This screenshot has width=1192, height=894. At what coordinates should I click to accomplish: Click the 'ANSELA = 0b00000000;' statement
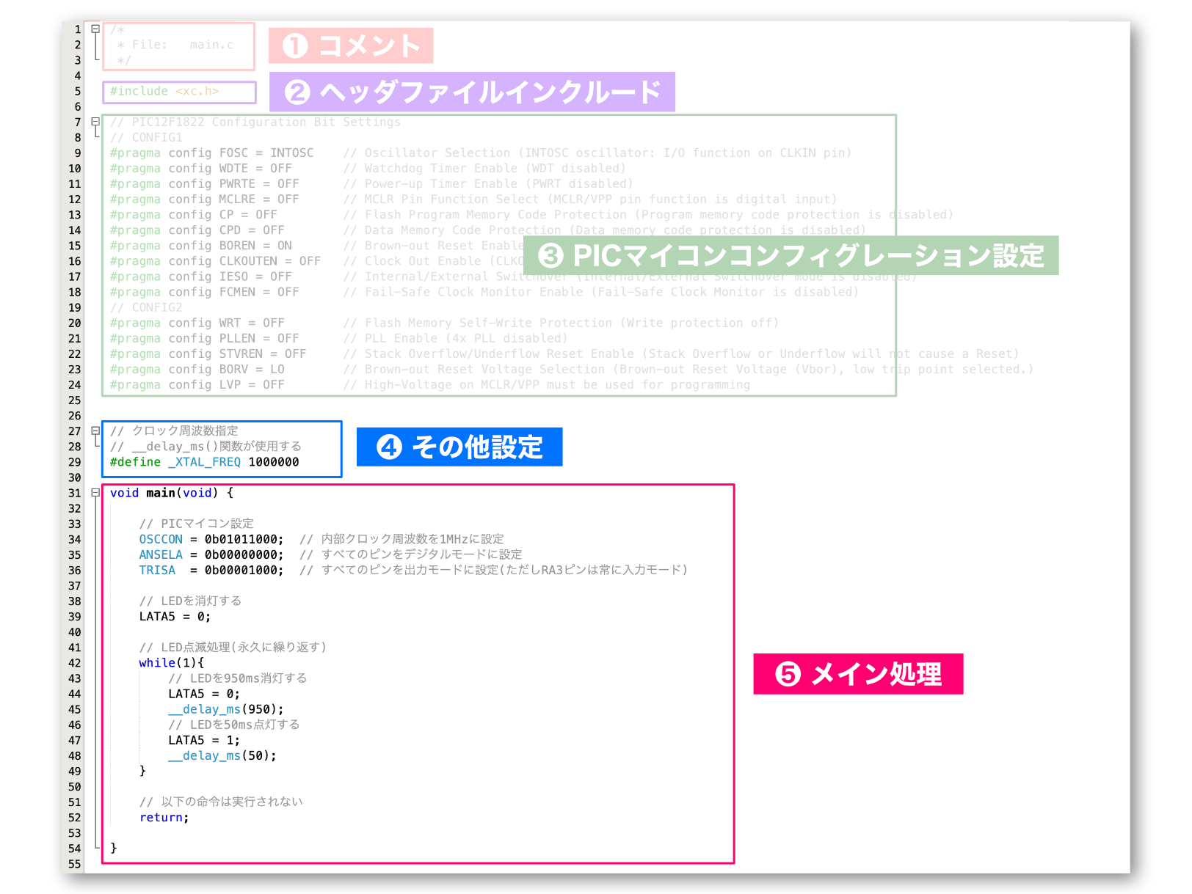(x=211, y=554)
